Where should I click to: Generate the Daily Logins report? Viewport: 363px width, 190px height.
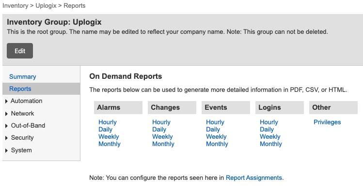[267, 129]
